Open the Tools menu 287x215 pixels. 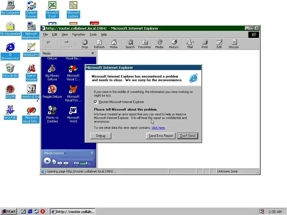(93, 34)
